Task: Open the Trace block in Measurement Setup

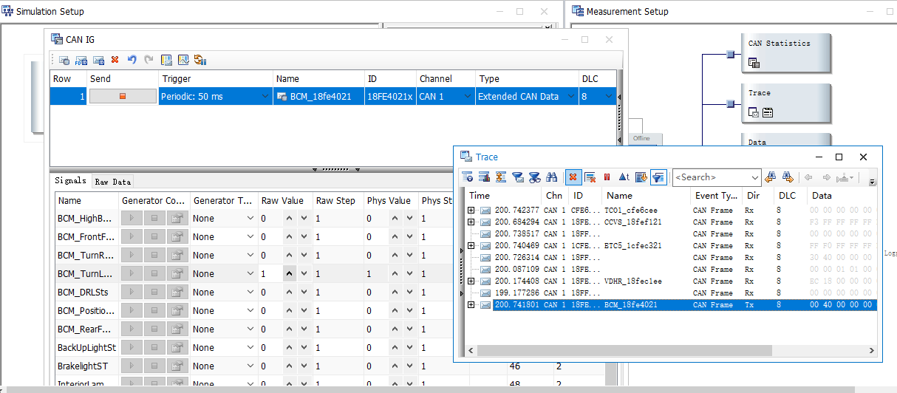Action: point(786,103)
